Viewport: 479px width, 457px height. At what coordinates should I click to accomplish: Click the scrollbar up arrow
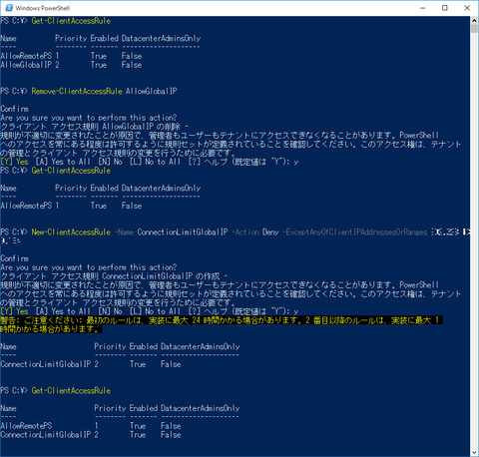coord(474,20)
